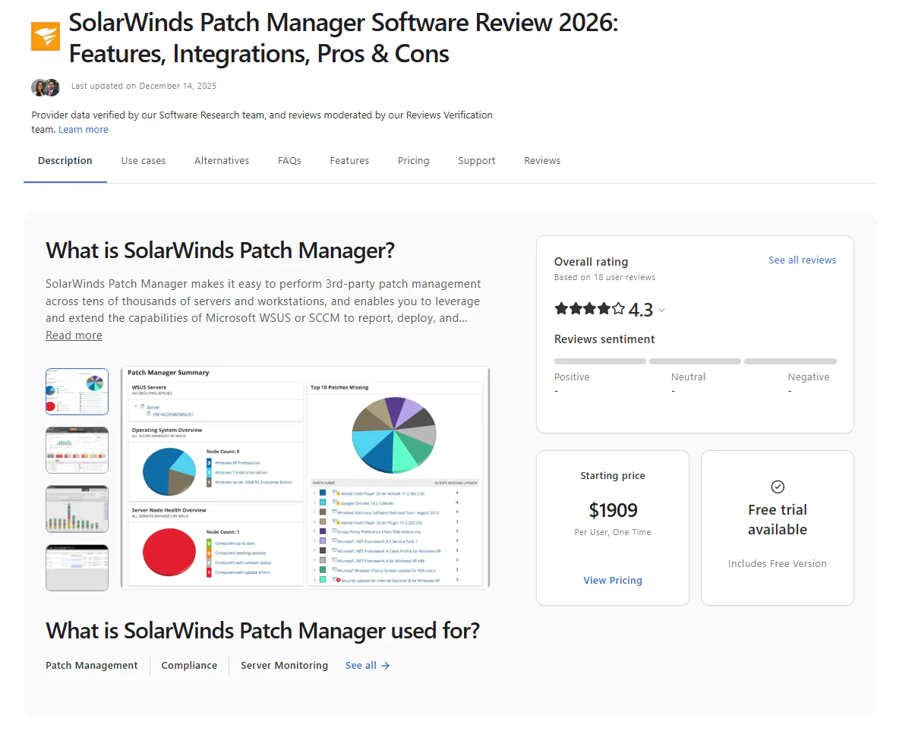
Task: Click the Negative sentiment bar
Action: coord(790,361)
